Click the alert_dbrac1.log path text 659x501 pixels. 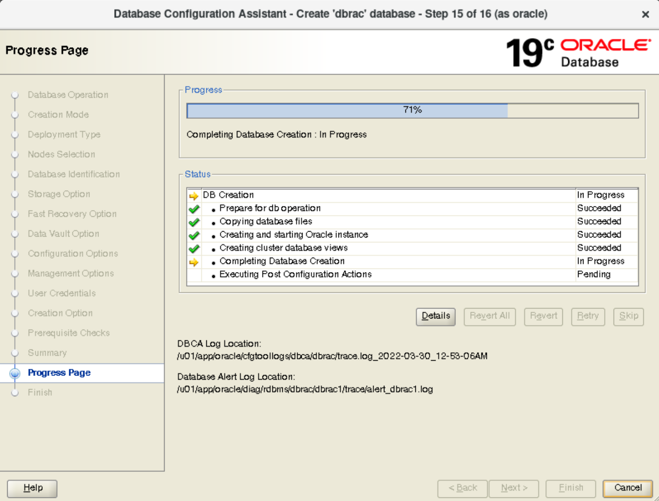pyautogui.click(x=305, y=389)
